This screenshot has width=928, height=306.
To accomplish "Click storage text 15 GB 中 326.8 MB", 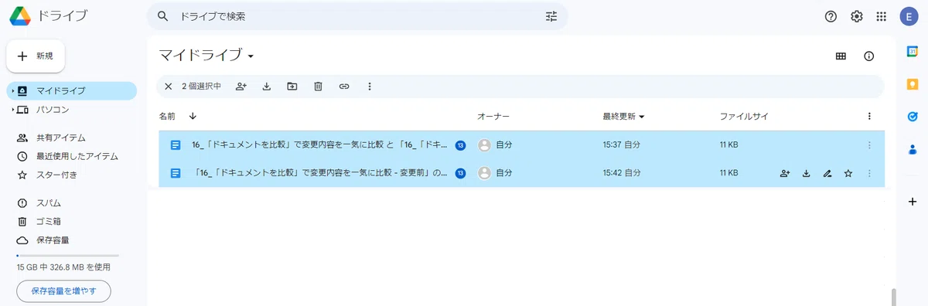I will (63, 267).
